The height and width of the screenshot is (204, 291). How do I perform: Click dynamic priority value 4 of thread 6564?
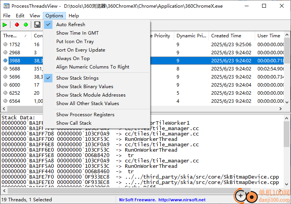pos(178,101)
